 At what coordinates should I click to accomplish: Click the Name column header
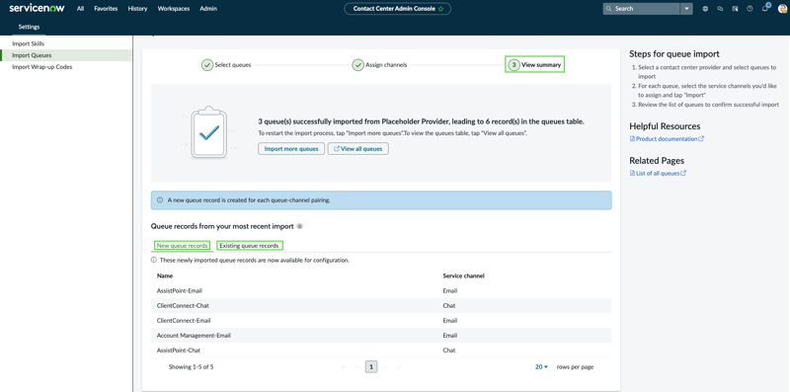[164, 276]
